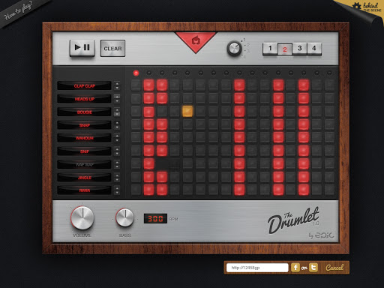Disable the SNIF pad at step 3
Screen dimensions: 384x288
(x=162, y=151)
